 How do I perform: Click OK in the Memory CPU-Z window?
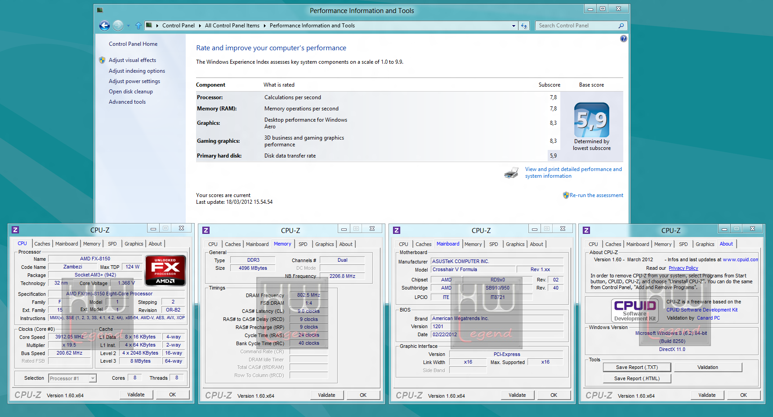click(x=363, y=395)
